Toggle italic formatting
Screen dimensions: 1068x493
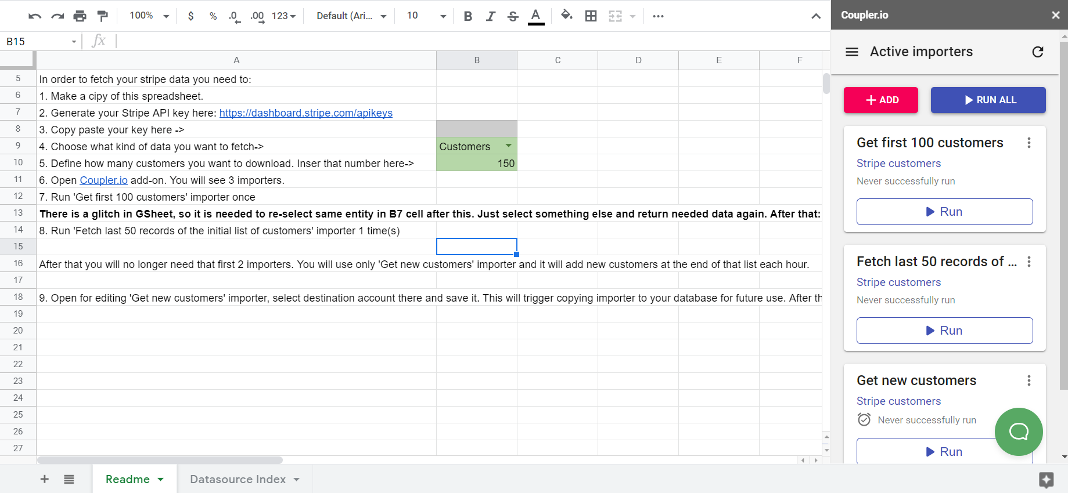coord(491,16)
